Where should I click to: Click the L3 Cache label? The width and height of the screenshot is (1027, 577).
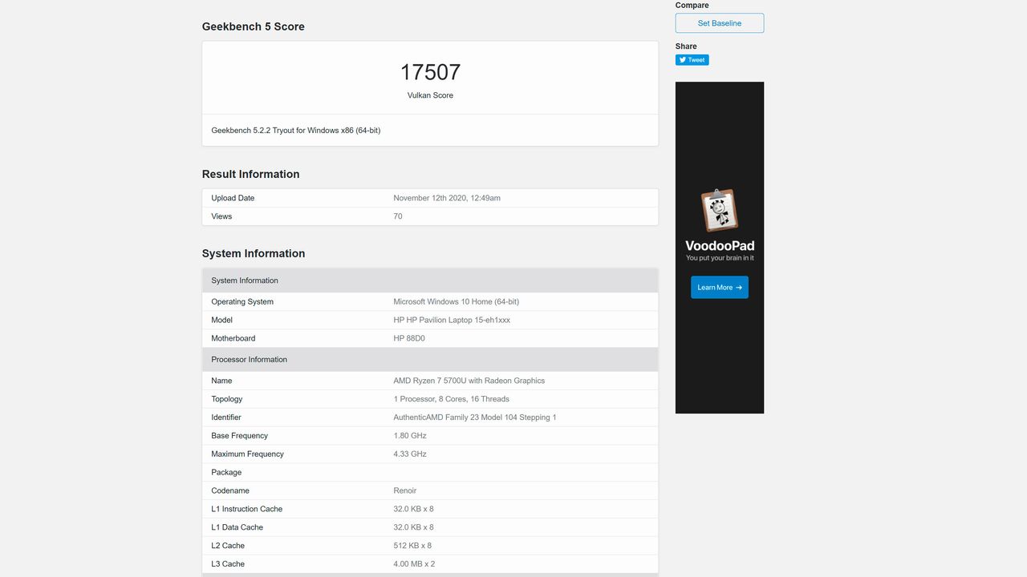pos(228,565)
